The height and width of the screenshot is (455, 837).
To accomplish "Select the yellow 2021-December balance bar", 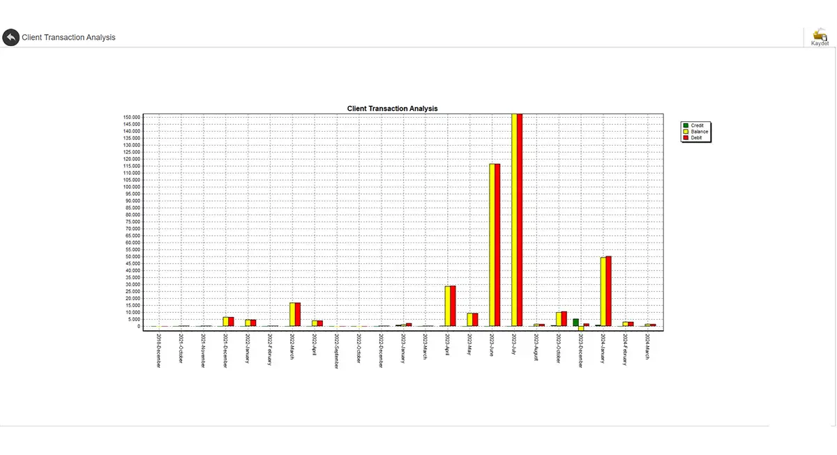I will tap(225, 322).
